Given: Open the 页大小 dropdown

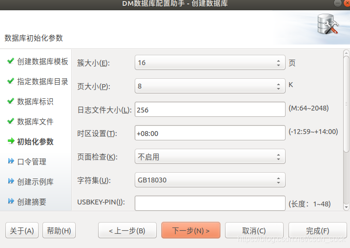Looking at the screenshot, I should tap(210, 86).
